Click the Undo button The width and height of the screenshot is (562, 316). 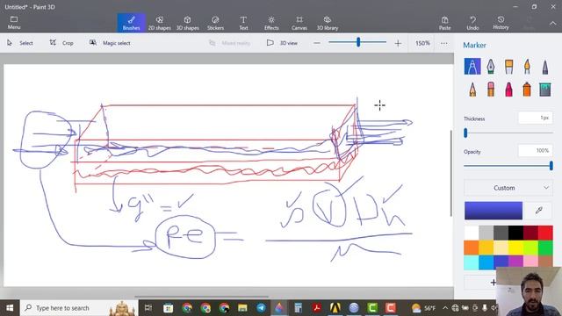click(472, 23)
